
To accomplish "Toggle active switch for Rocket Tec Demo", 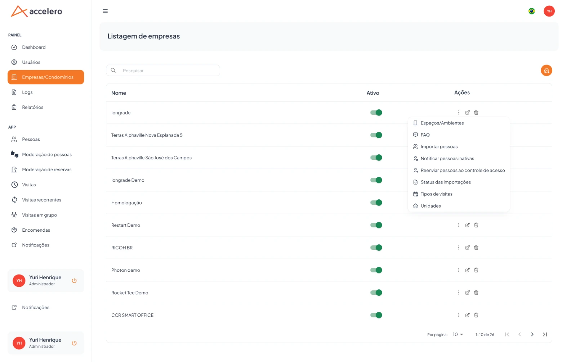I will pos(376,293).
